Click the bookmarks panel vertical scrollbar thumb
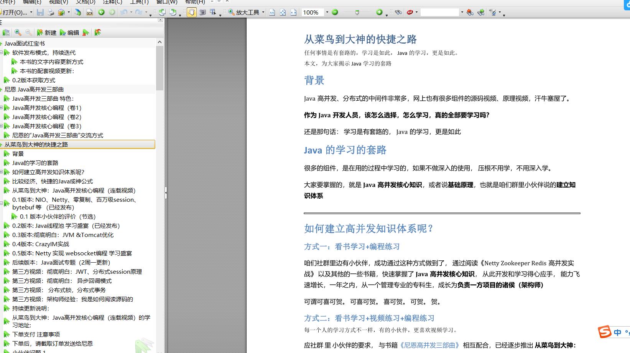This screenshot has width=630, height=353. pyautogui.click(x=160, y=68)
